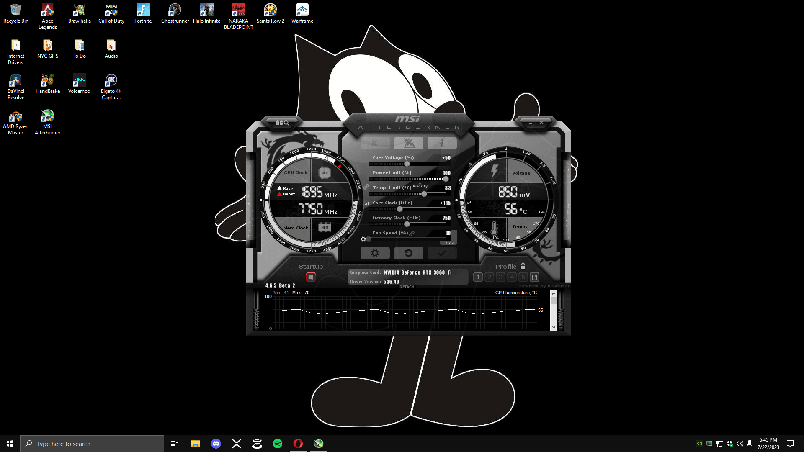Select profile slot 4
804x452 pixels.
512,277
